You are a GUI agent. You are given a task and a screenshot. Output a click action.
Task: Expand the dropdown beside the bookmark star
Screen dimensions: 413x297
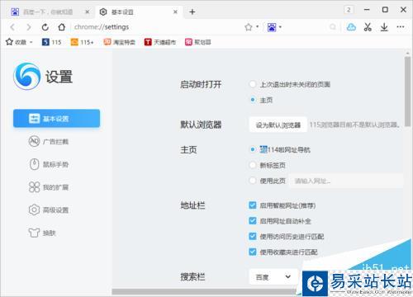pos(258,27)
